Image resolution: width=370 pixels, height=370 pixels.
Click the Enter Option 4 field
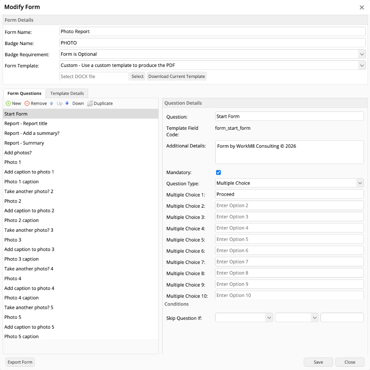pyautogui.click(x=289, y=228)
